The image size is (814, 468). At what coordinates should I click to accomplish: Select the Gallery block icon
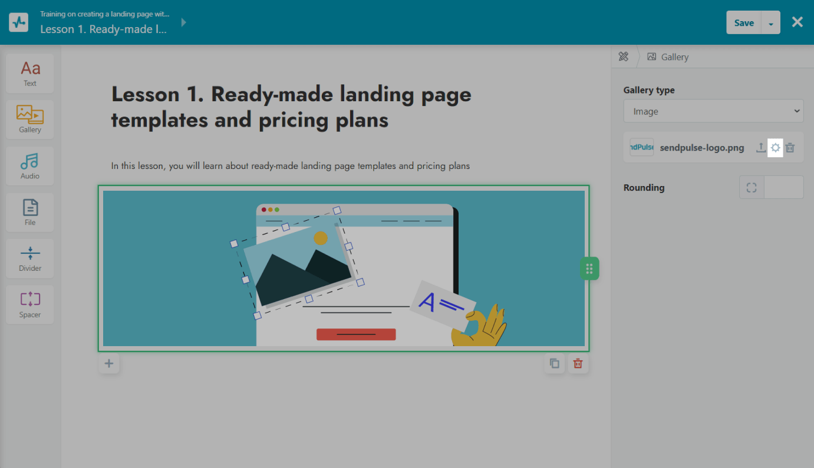[29, 120]
